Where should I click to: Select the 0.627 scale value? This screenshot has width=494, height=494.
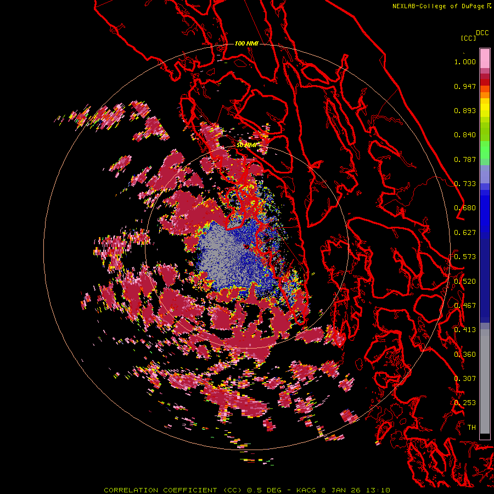coord(465,233)
